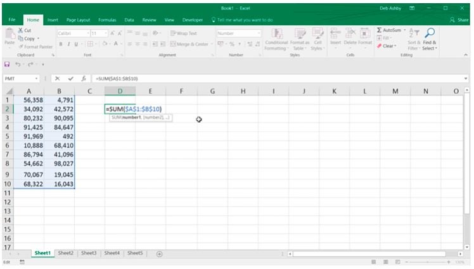Click the AutoSum sigma icon
474x269 pixels.
point(379,30)
